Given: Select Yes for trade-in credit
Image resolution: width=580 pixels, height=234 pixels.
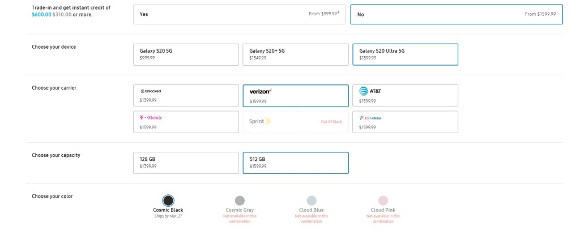Looking at the screenshot, I should coord(239,14).
